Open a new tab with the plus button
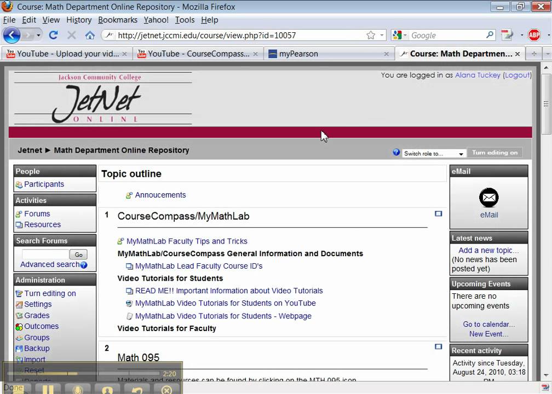Screen dimensions: 552x394 click(x=534, y=54)
